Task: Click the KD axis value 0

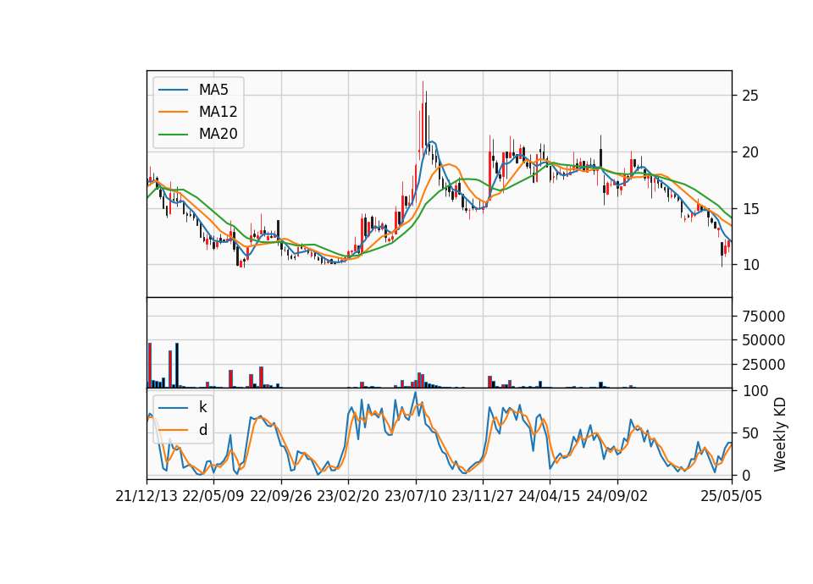Action: point(747,475)
